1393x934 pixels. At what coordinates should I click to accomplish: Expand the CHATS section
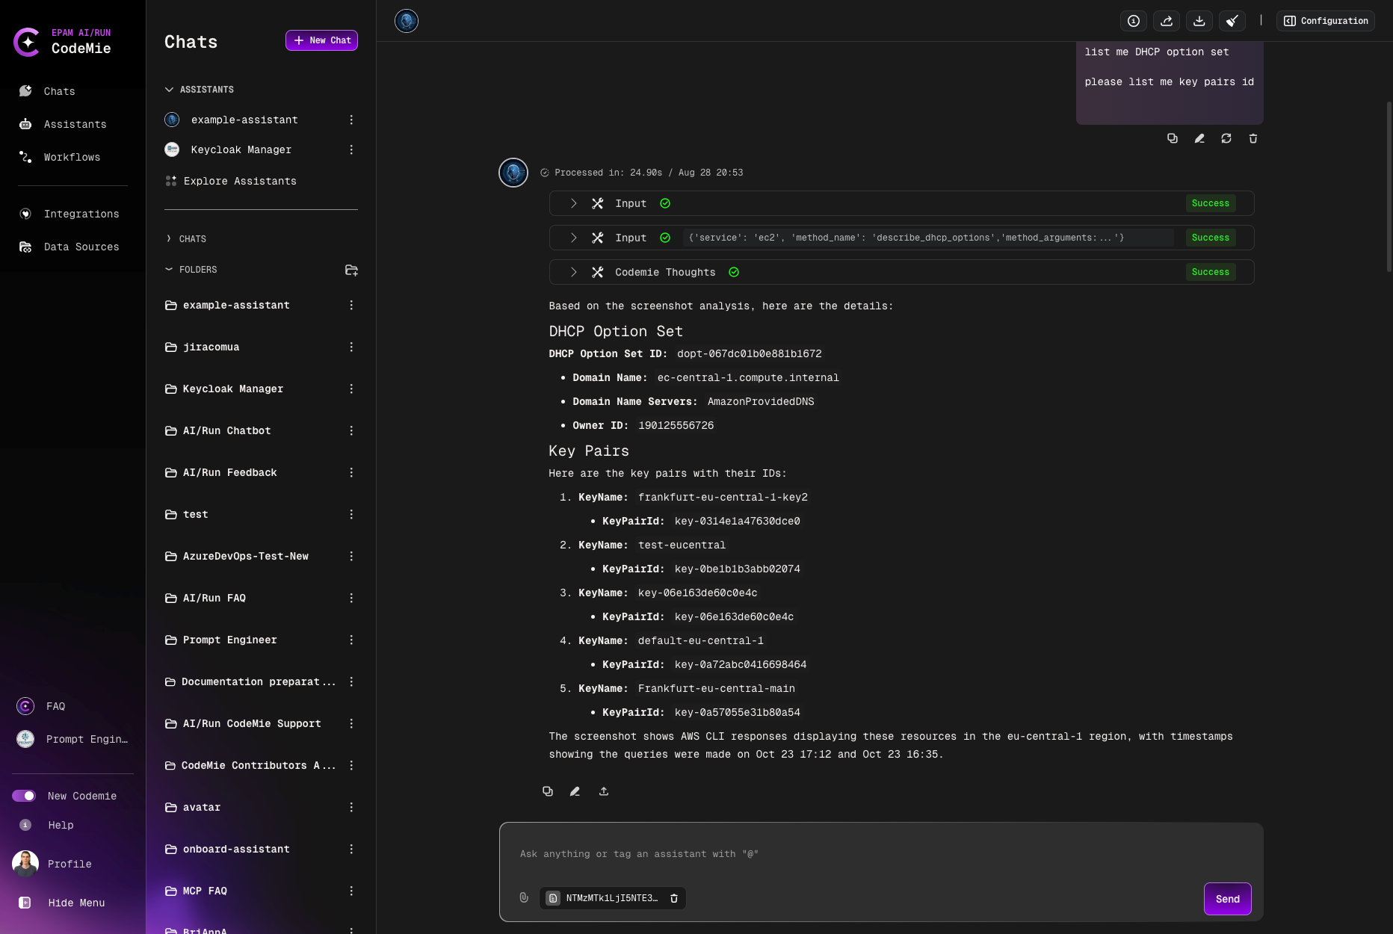(x=169, y=238)
